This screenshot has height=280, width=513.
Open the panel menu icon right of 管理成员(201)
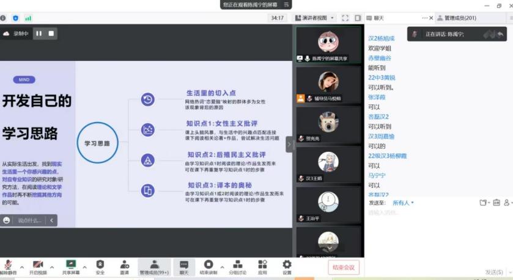tap(511, 18)
